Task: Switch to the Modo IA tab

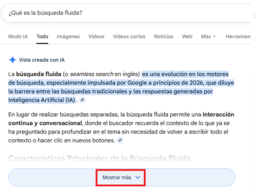Action: click(18, 37)
